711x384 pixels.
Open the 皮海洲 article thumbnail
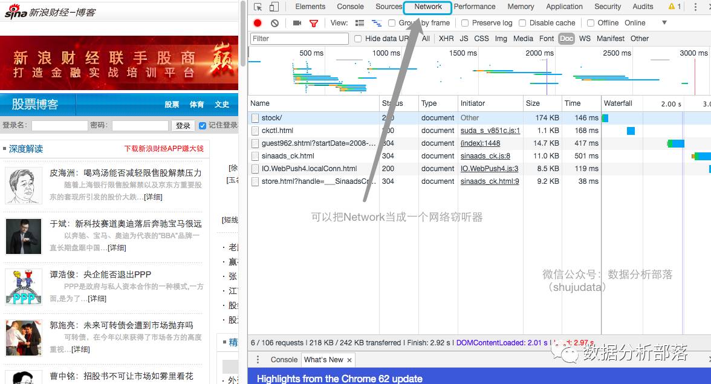[x=24, y=186]
